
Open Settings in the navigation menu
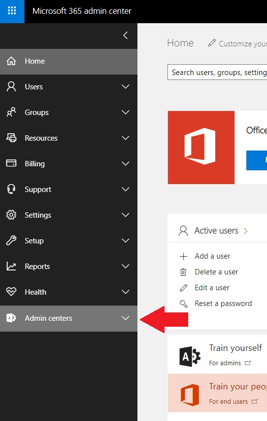pos(68,215)
